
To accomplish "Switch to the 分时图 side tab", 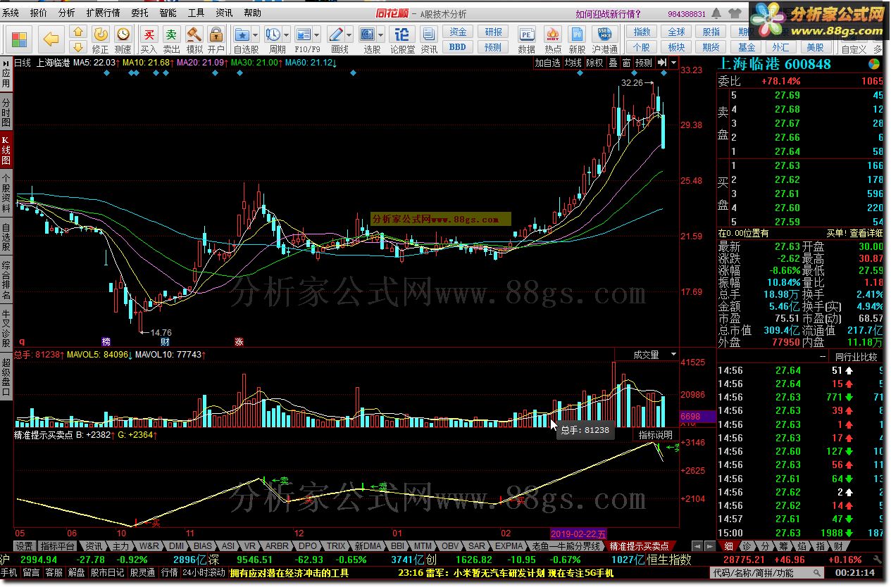I will (x=6, y=111).
